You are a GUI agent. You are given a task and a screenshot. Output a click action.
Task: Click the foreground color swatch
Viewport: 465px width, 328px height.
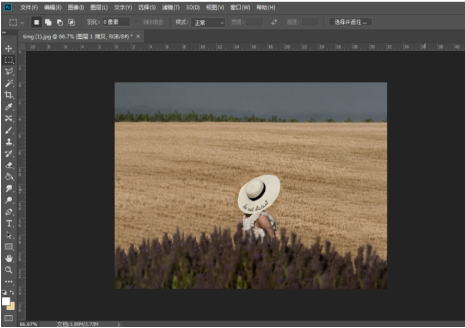click(6, 301)
